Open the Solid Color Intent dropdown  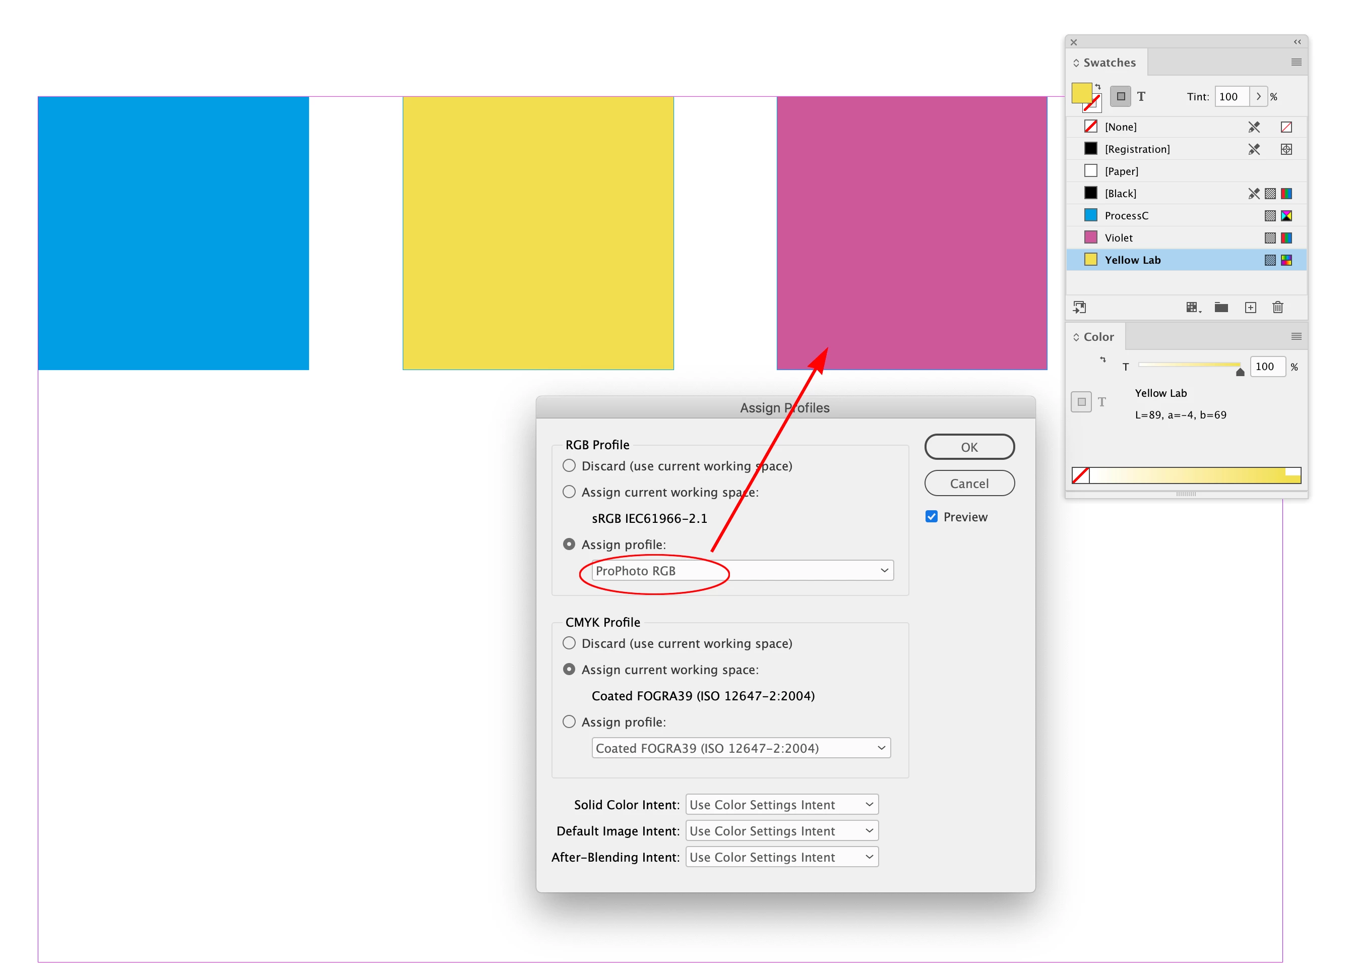pos(781,805)
